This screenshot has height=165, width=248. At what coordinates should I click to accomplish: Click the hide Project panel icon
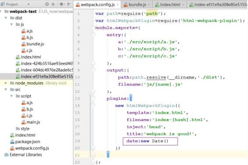tap(69, 4)
